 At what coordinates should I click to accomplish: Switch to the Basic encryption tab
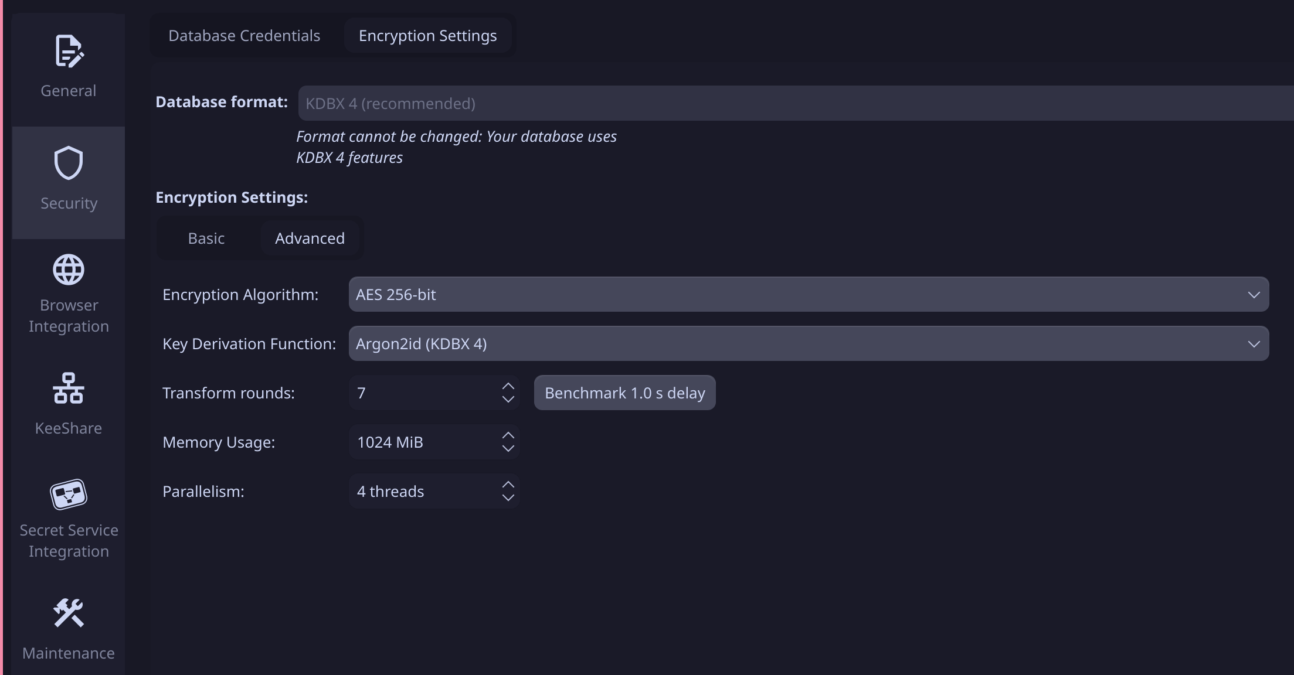pos(206,238)
